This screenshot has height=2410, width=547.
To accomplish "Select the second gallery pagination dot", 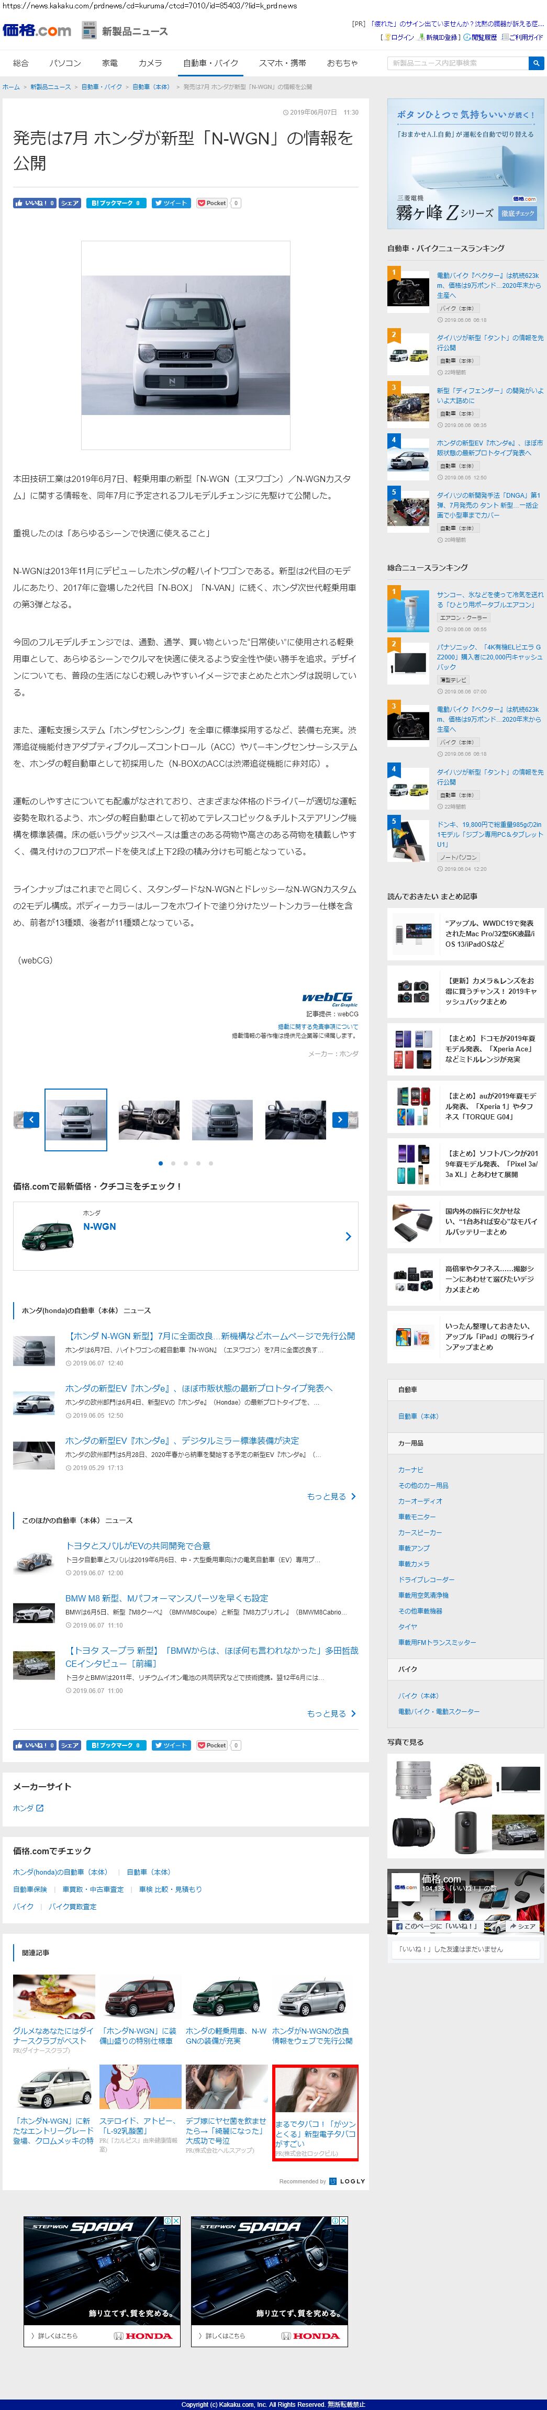I will [x=173, y=1163].
